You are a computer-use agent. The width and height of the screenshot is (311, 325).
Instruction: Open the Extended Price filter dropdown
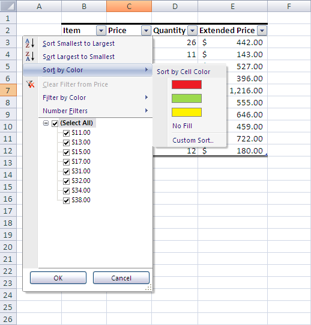tap(262, 31)
